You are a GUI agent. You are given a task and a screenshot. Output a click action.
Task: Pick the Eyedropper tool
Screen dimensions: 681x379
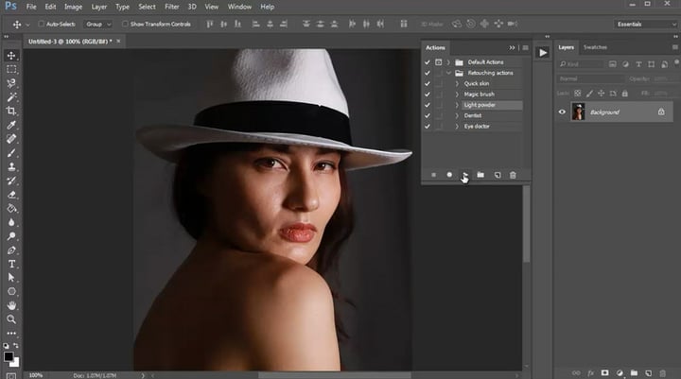(11, 126)
